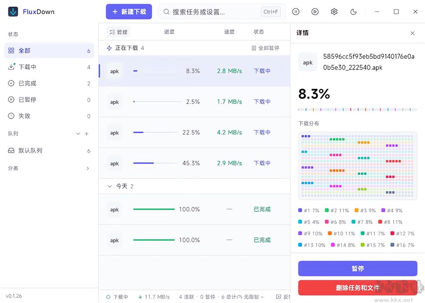Image resolution: width=425 pixels, height=303 pixels.
Task: Open the 无限制 speed limit dropdown
Action: [251, 297]
